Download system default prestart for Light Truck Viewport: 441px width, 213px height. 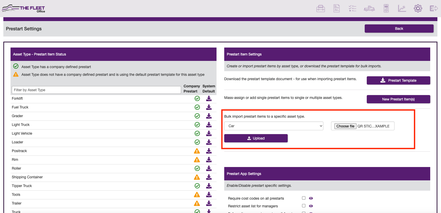209,125
